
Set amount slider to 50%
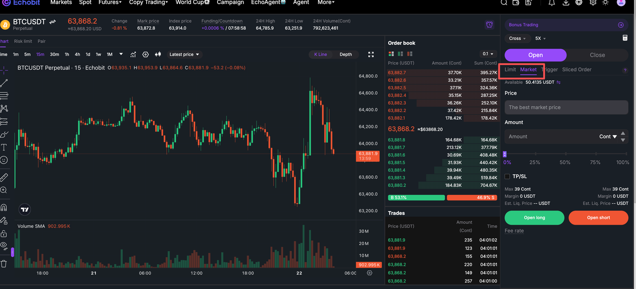click(565, 154)
